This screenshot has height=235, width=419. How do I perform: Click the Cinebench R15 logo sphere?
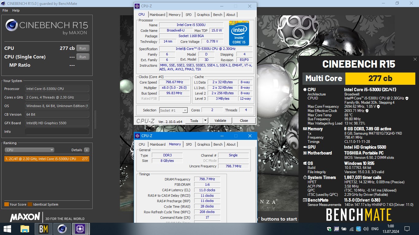tap(11, 25)
